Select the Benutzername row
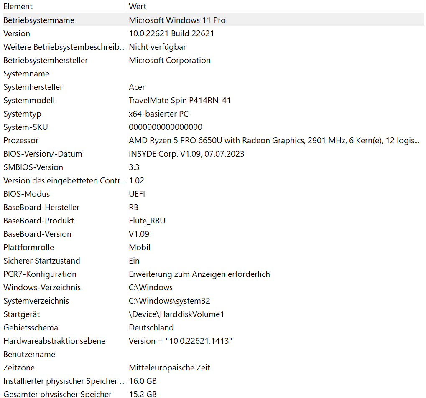Screen dimensions: 426x398 click(213, 355)
